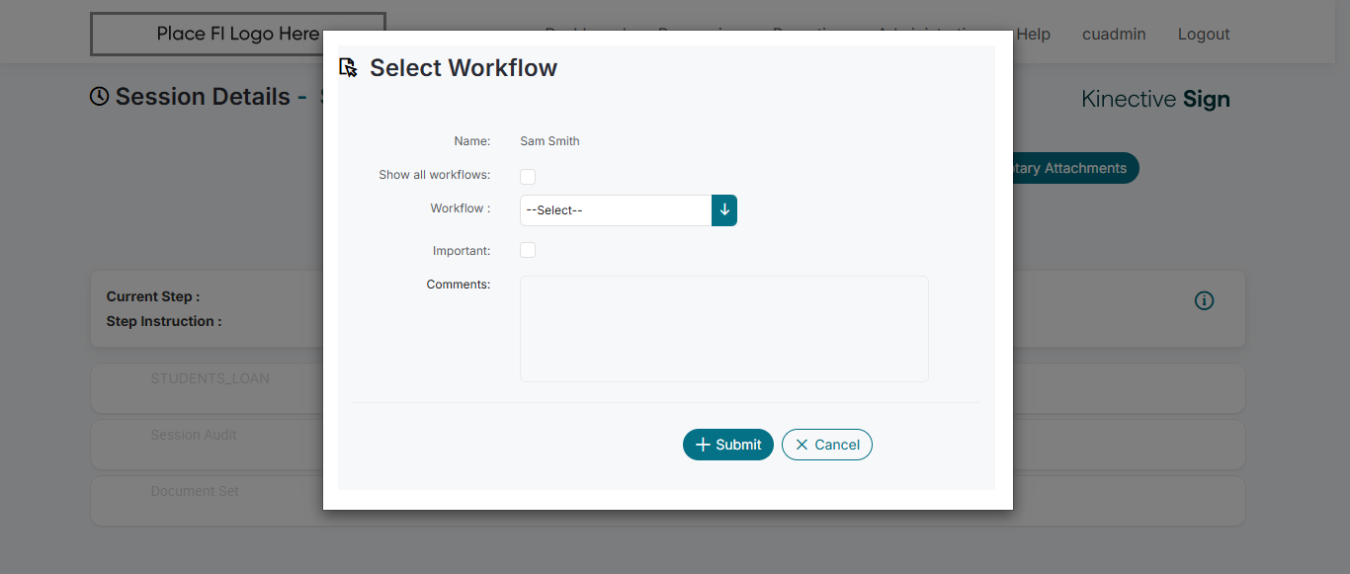Click the Workflow dropdown arrow button
This screenshot has width=1350, height=574.
[x=724, y=210]
